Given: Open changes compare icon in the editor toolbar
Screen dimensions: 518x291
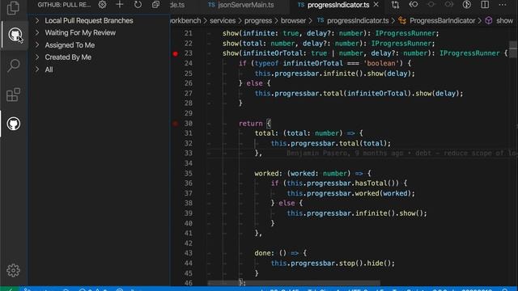Looking at the screenshot, I should point(395,5).
